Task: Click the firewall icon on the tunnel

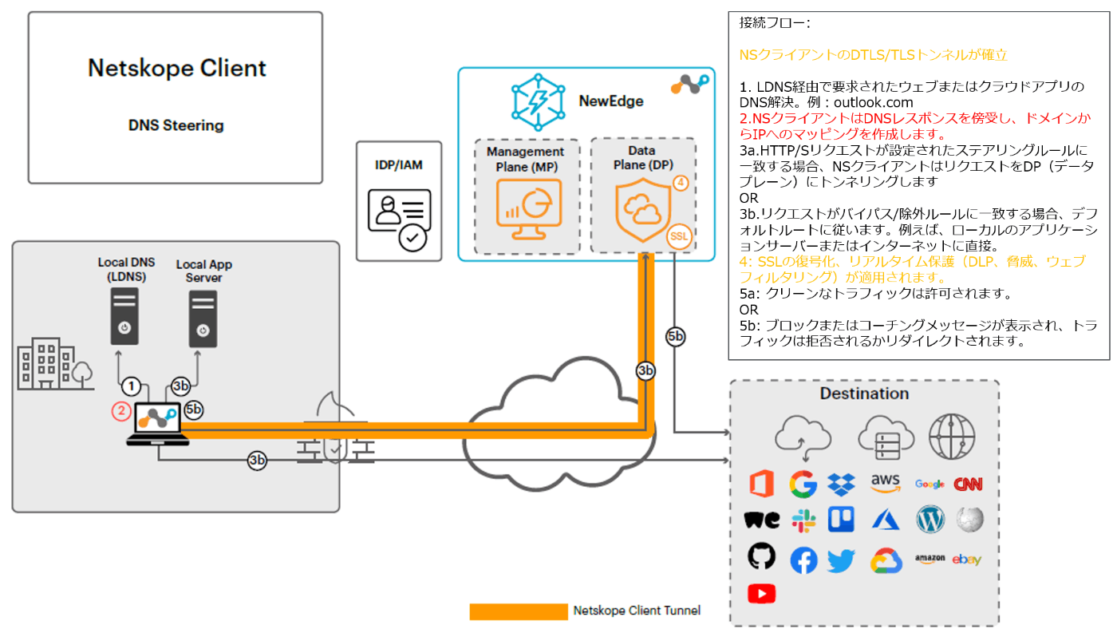Action: (x=335, y=427)
